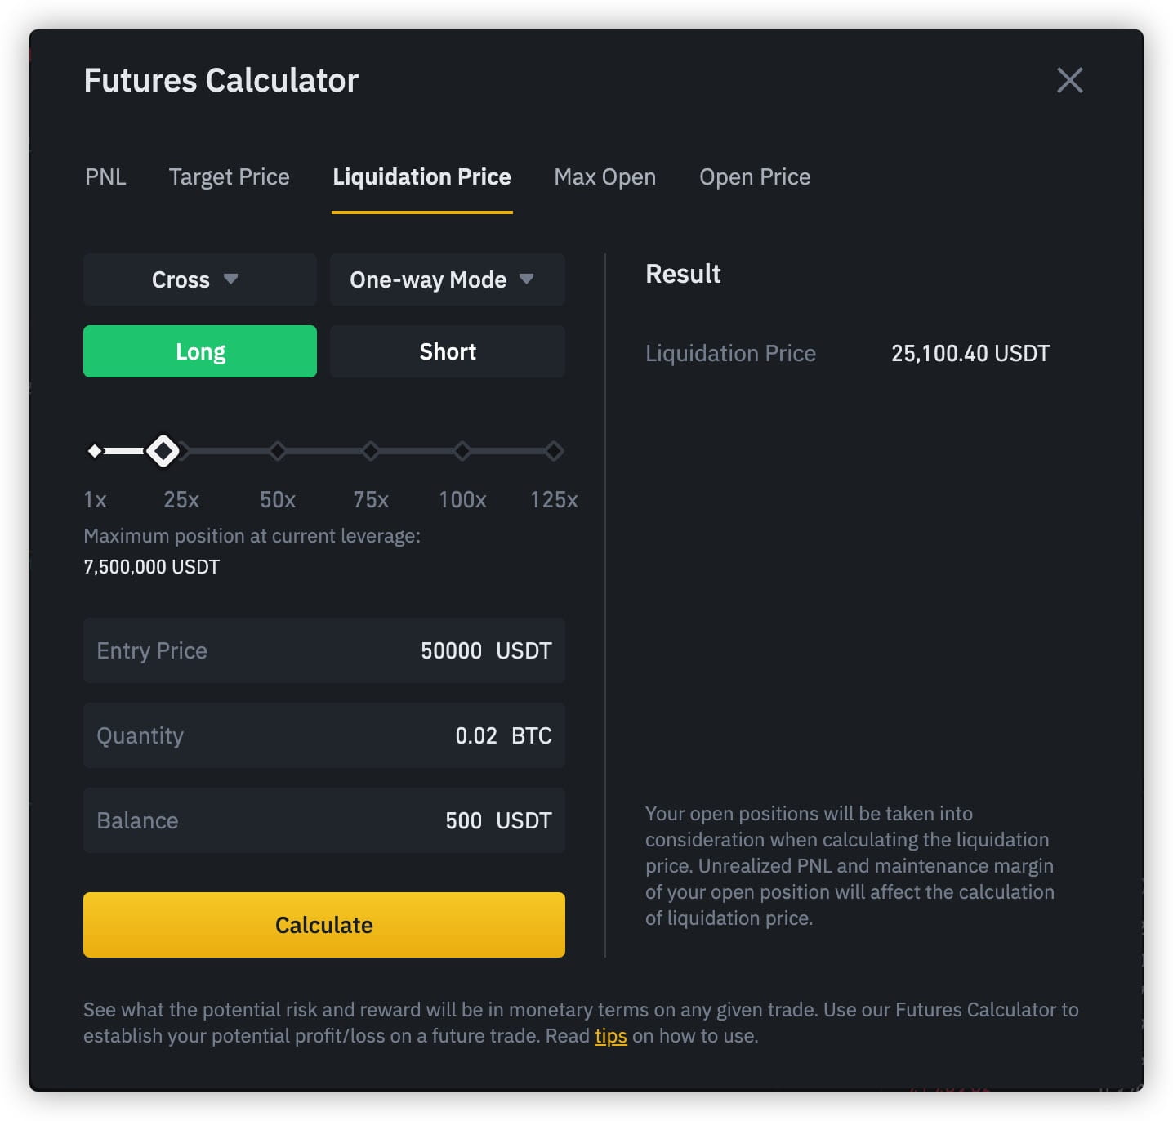
Task: Click the Entry Price input field
Action: tap(323, 650)
